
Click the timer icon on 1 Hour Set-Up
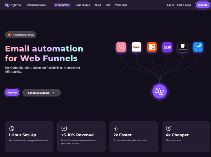[12, 128]
